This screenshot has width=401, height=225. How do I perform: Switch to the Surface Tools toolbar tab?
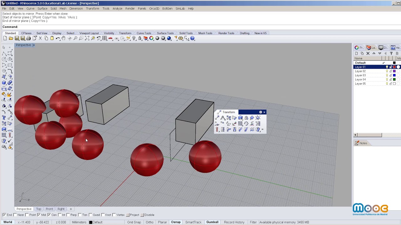[x=165, y=33]
